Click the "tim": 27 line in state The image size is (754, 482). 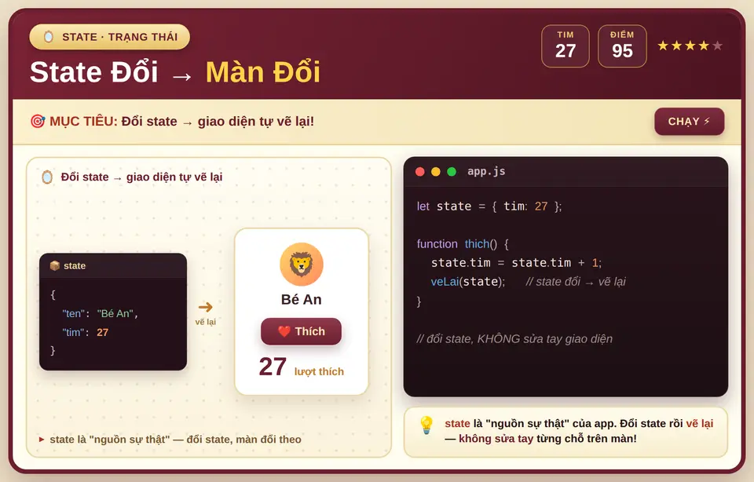point(85,332)
